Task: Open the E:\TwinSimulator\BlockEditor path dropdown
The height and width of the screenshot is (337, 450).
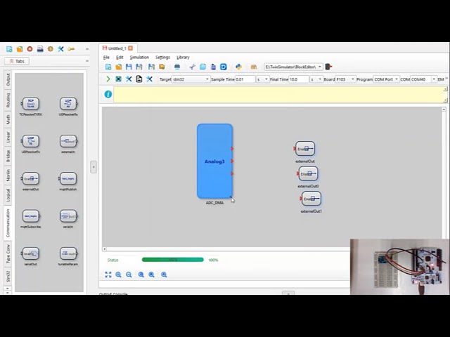Action: click(x=294, y=67)
